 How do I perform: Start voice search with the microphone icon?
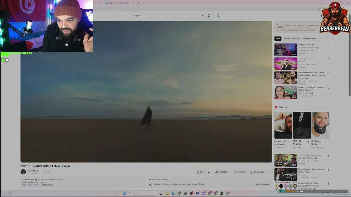218,16
